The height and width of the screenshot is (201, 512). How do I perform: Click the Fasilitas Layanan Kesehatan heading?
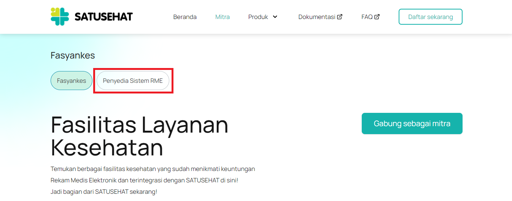click(x=140, y=136)
